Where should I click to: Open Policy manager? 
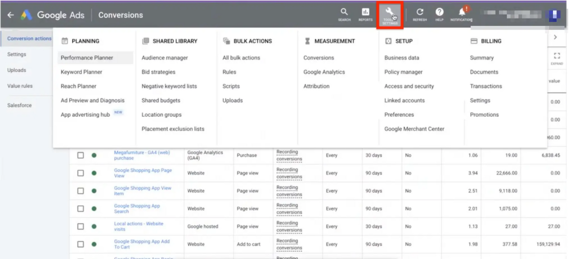(x=403, y=72)
